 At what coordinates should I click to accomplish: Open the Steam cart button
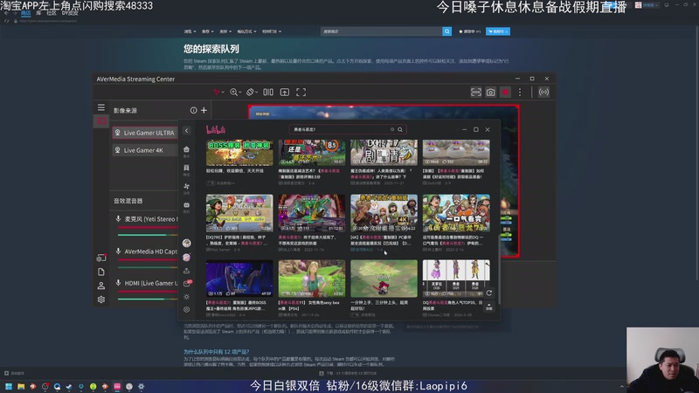[x=498, y=31]
